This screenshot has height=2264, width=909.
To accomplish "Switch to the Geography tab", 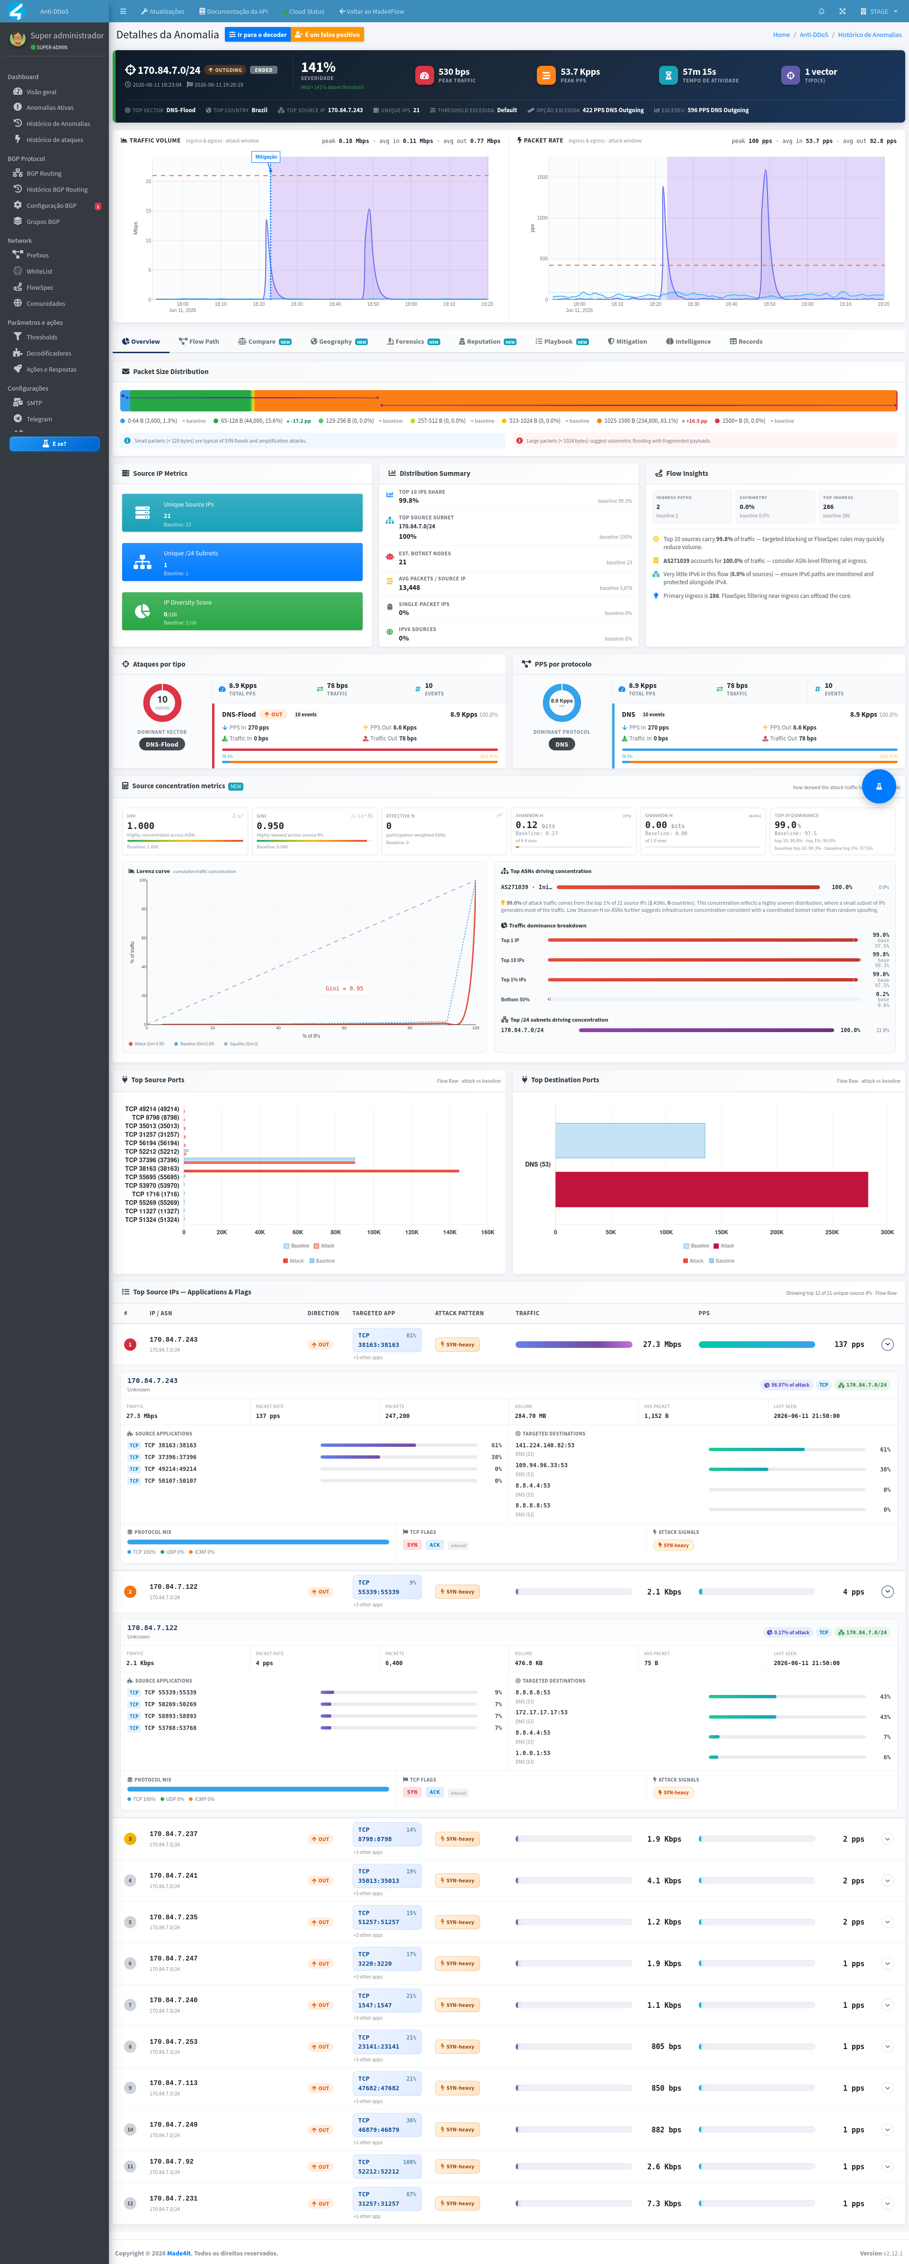I will pos(339,342).
